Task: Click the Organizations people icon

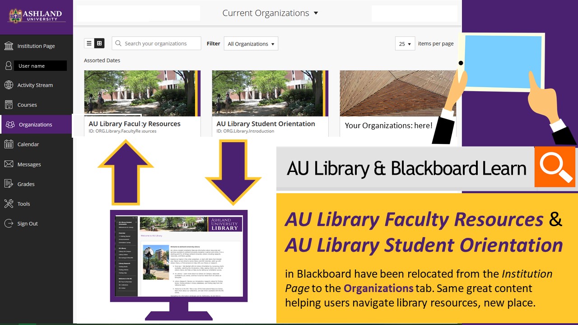Action: 10,125
